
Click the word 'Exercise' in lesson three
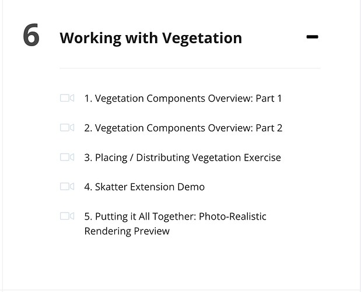click(x=262, y=158)
